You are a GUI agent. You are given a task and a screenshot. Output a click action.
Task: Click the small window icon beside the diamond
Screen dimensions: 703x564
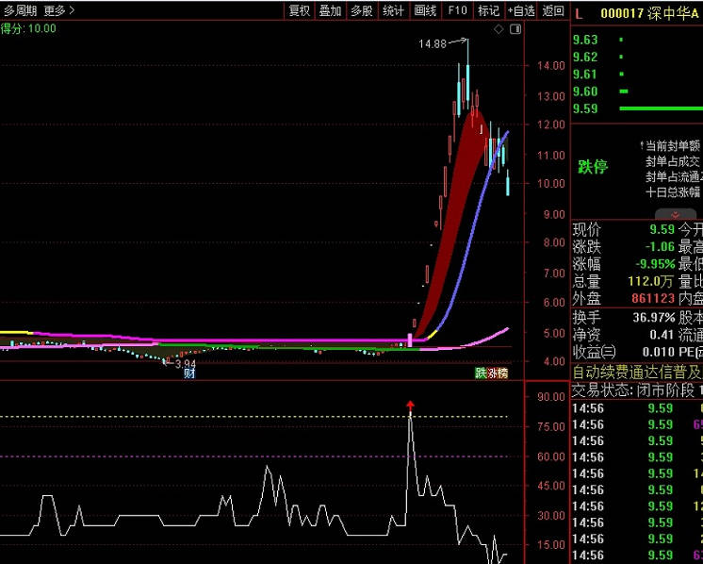[x=515, y=29]
